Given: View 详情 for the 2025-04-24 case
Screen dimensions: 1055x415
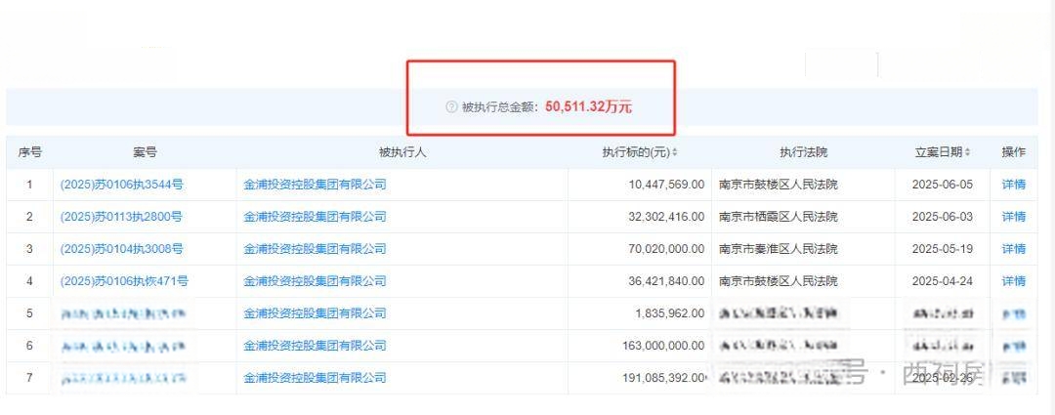Looking at the screenshot, I should tap(1014, 281).
